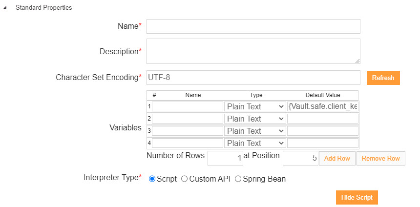The height and width of the screenshot is (207, 420).
Task: Click the Description text area
Action: pyautogui.click(x=253, y=51)
